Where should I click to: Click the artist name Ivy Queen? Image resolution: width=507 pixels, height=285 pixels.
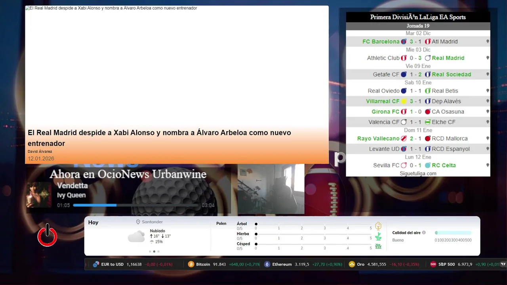(71, 195)
